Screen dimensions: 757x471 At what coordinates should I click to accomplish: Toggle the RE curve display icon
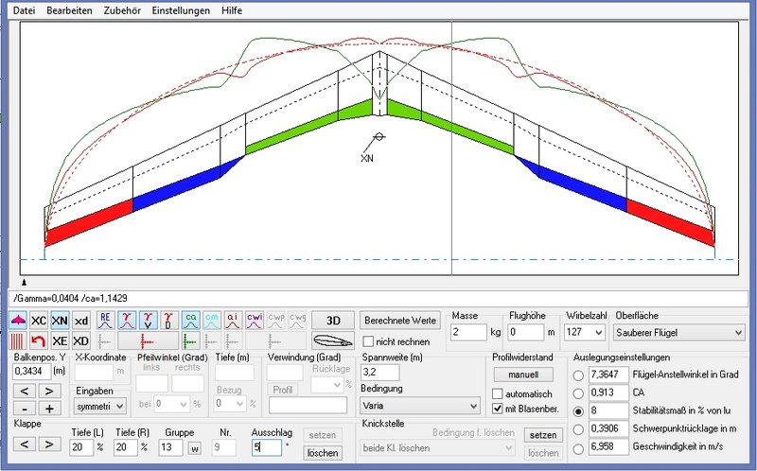tap(106, 321)
